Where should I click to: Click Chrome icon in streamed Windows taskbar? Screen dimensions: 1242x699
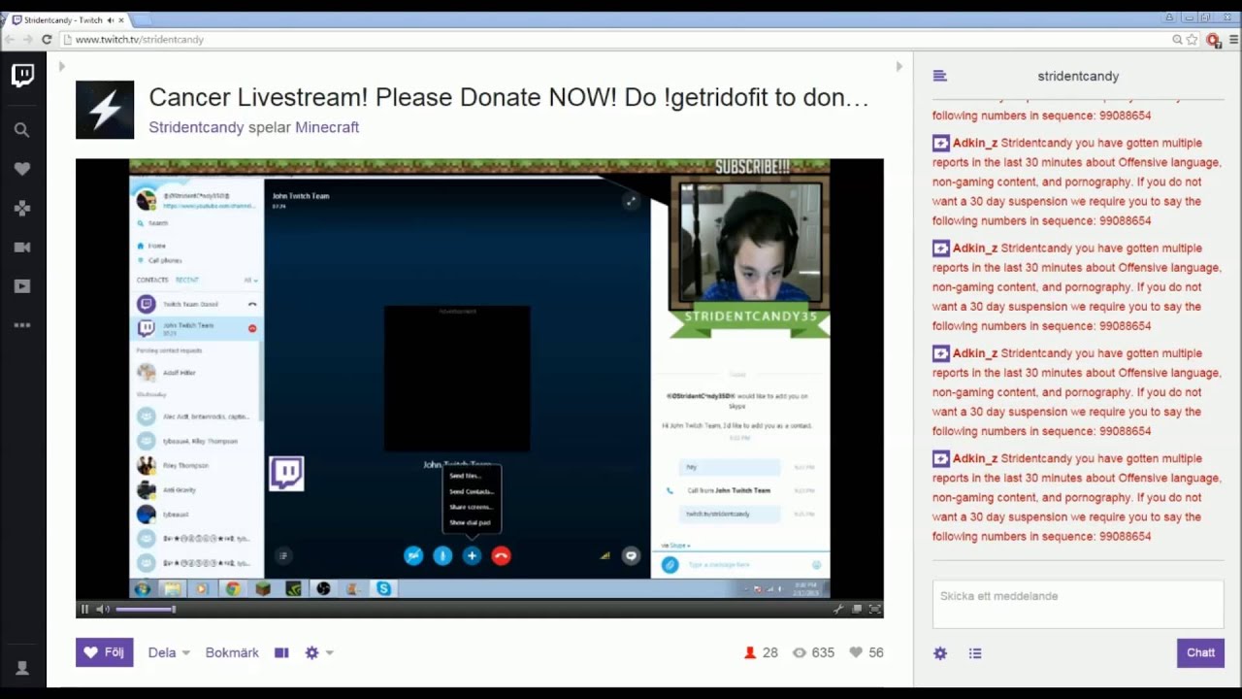[x=233, y=588]
